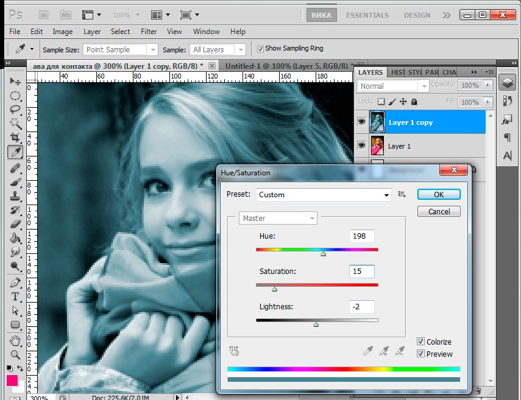This screenshot has height=400, width=521.
Task: Select the Zoom tool
Action: [x=15, y=354]
